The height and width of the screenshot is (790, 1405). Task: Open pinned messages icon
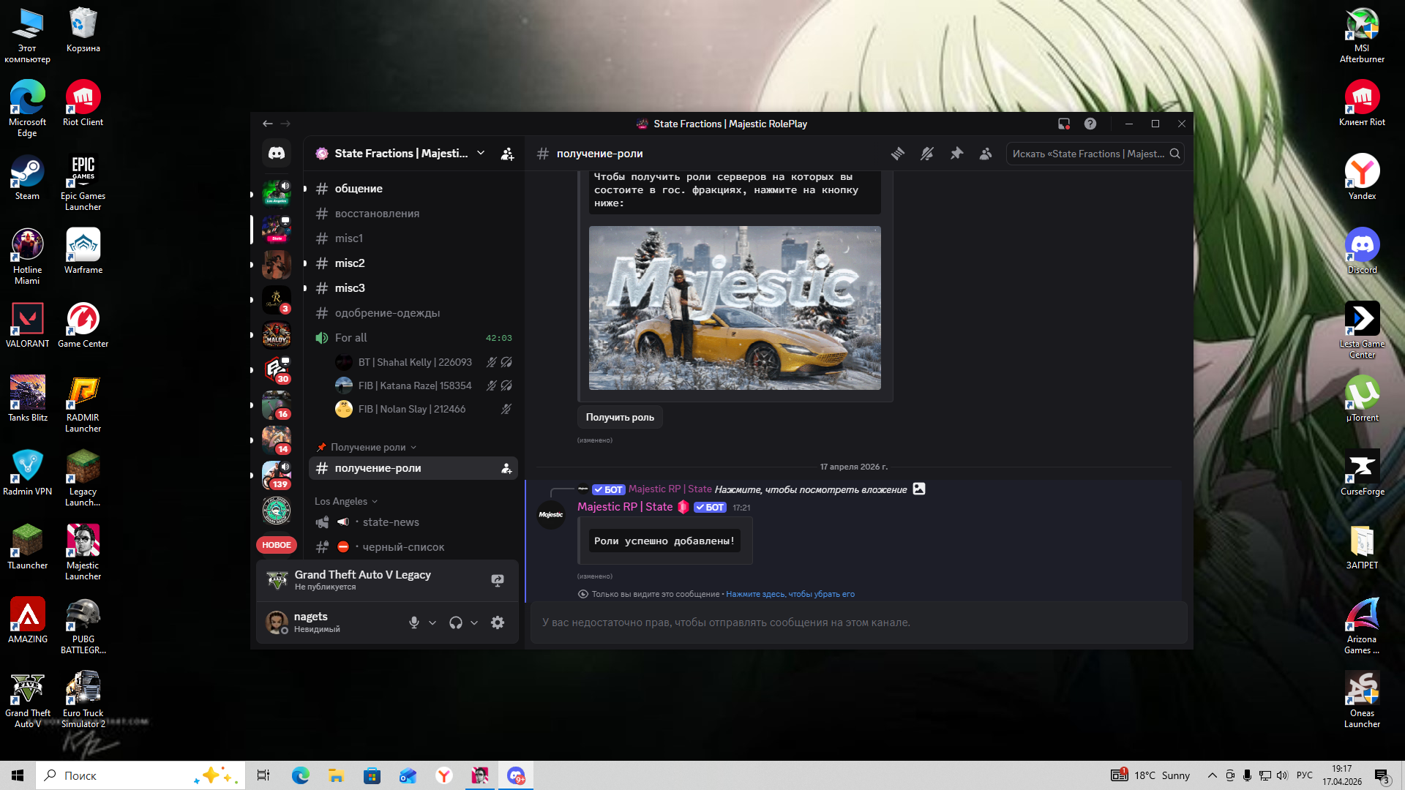click(x=956, y=154)
